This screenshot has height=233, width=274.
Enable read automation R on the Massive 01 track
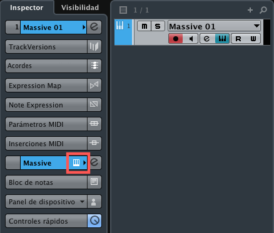238,39
